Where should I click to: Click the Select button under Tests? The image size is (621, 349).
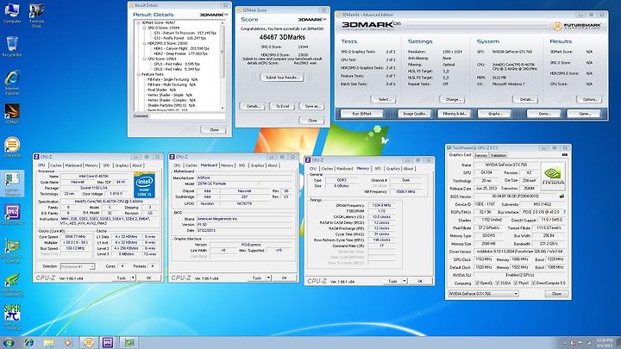[x=384, y=99]
